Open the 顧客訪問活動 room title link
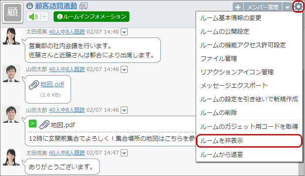The image size is (305, 176). tap(56, 6)
